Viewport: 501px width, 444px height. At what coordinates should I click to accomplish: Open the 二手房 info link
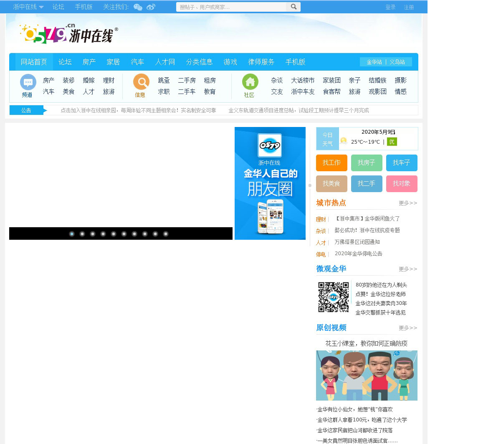(187, 80)
